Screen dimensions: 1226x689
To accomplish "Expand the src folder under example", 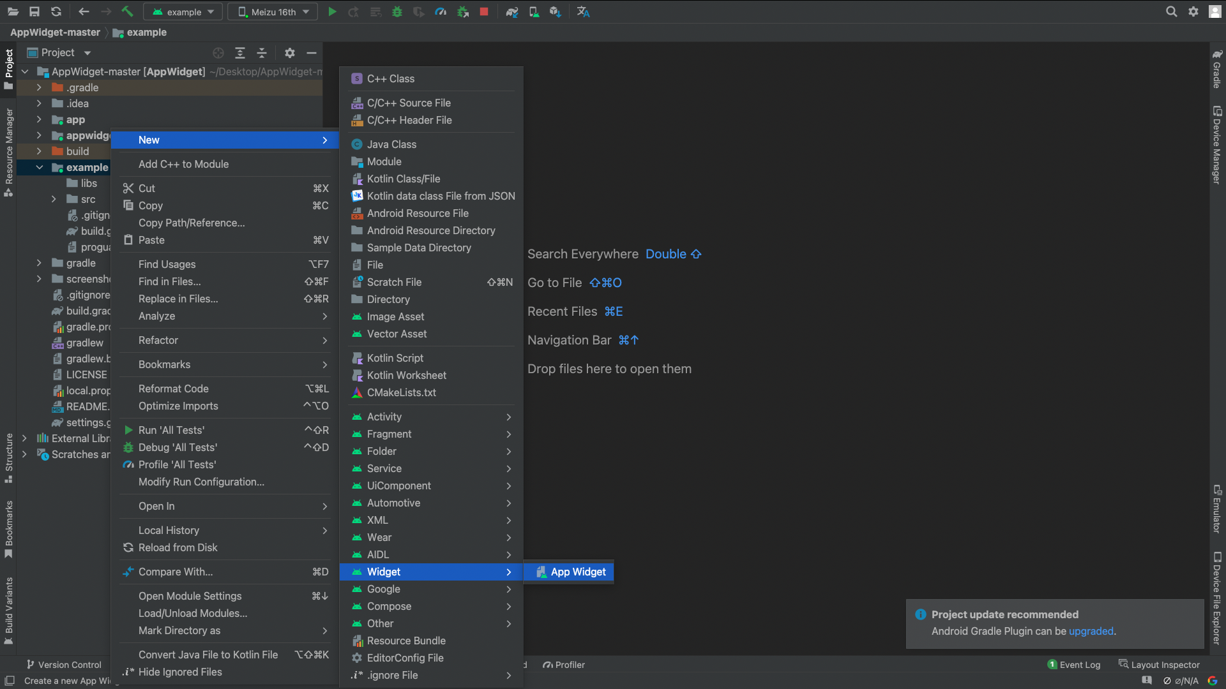I will pos(54,199).
